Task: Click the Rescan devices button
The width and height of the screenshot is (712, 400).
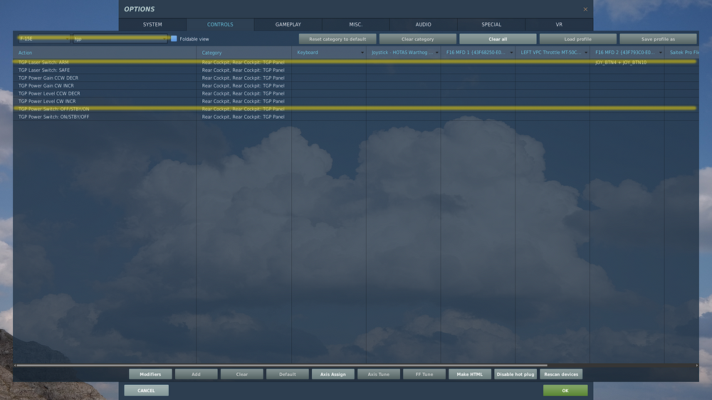Action: coord(561,374)
